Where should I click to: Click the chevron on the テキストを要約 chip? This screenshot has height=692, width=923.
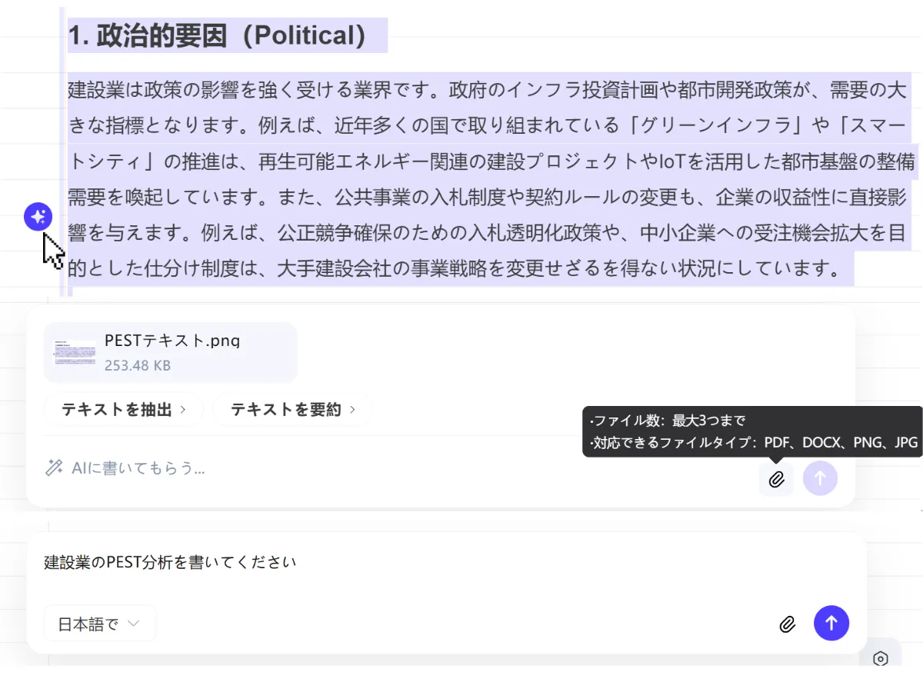[353, 410]
